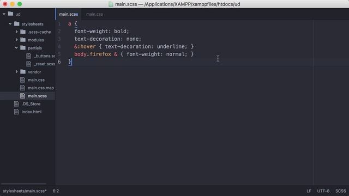Click the document icon in title bar
This screenshot has width=349, height=196.
(x=111, y=4)
